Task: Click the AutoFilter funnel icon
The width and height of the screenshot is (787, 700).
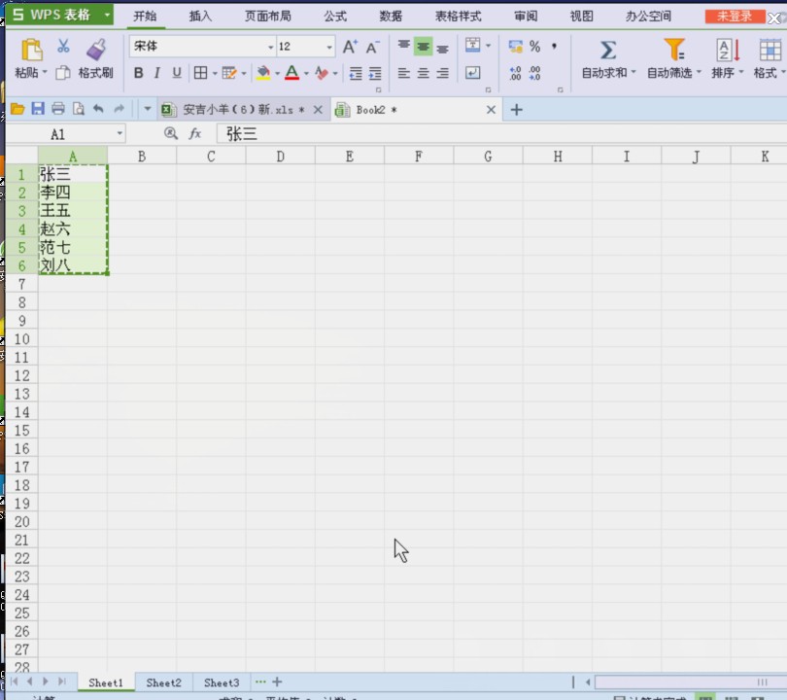Action: (673, 50)
